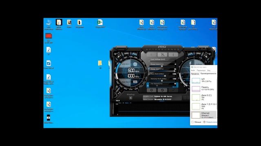Adjust the Core Clock slider handle
The image size is (261, 146).
click(165, 76)
